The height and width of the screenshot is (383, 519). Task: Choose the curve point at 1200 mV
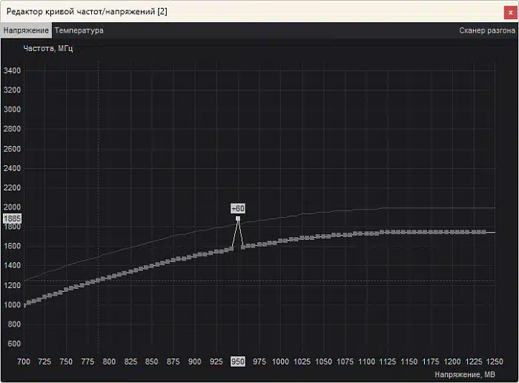[x=451, y=232]
